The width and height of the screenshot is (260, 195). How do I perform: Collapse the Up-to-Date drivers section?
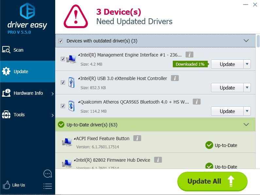tap(246, 124)
